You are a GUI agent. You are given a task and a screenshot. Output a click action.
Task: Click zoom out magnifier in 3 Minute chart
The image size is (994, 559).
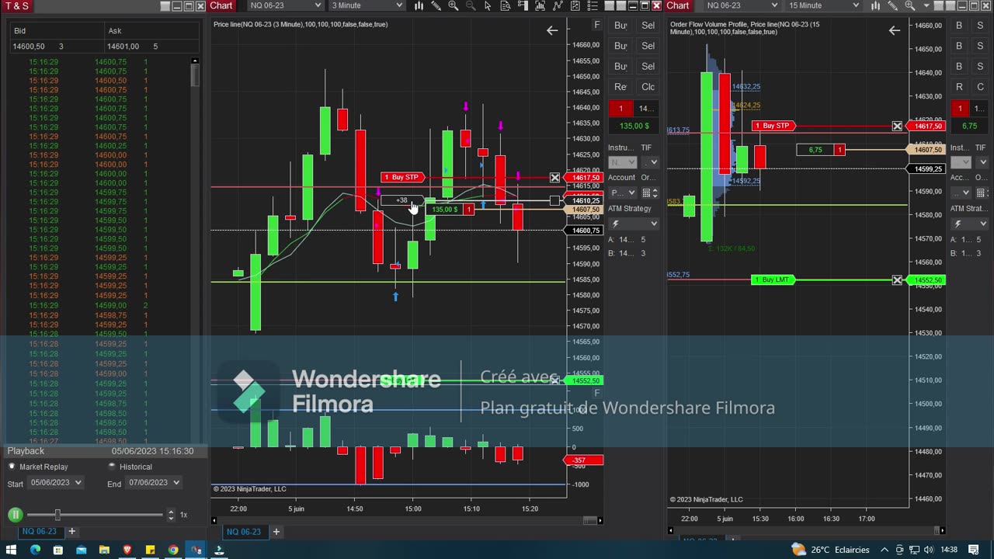click(471, 5)
